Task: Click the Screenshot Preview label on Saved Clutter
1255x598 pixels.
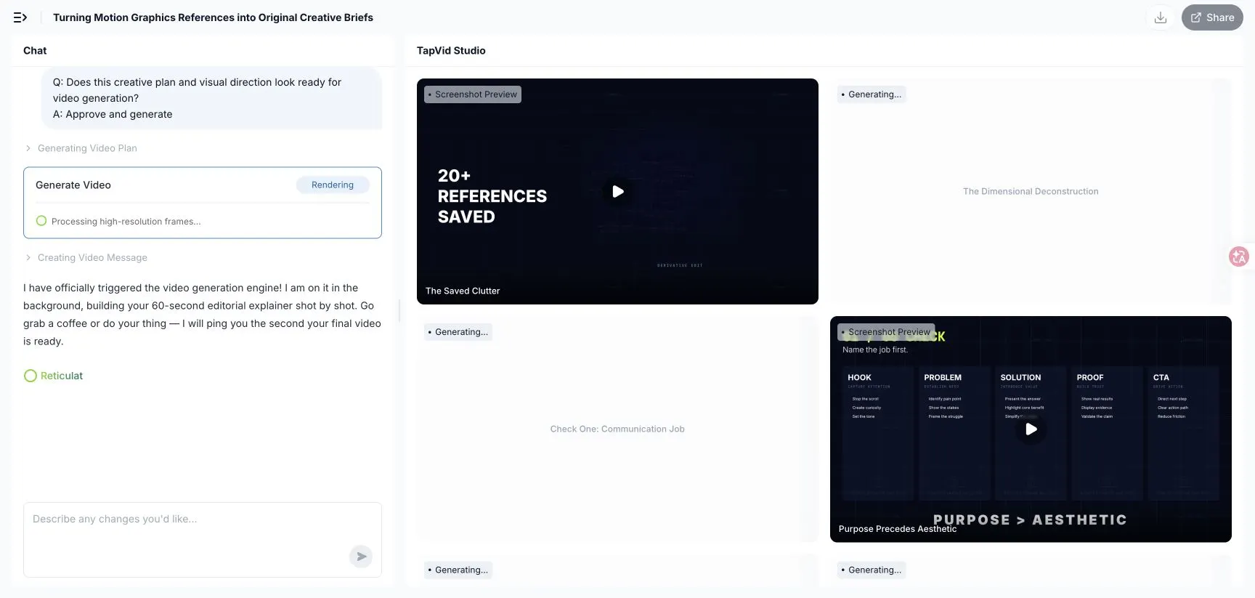Action: 473,94
